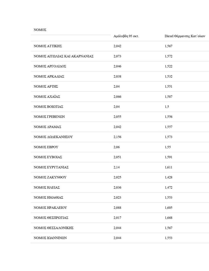The height and width of the screenshot is (271, 209).
Task: Click diesel value 1,5 for ΒΟΙΩΤΙΑΣ
Action: (x=167, y=107)
